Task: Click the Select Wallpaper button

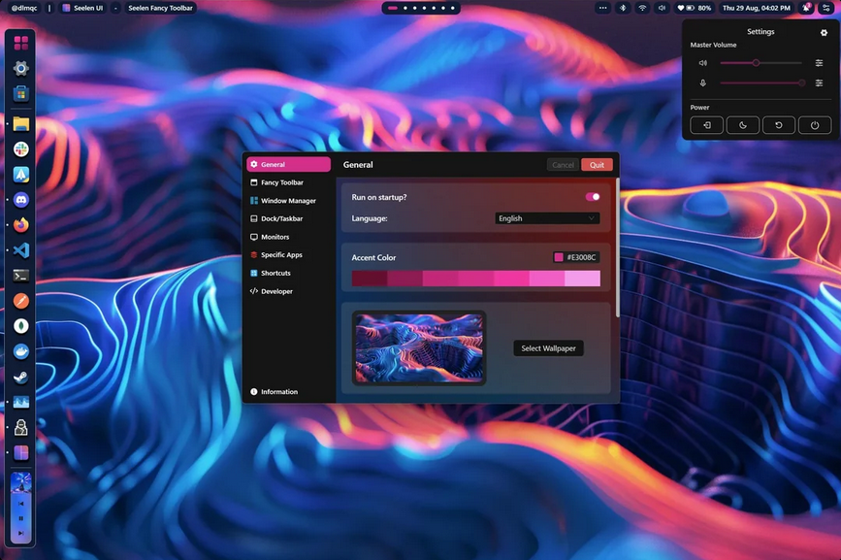Action: (548, 348)
